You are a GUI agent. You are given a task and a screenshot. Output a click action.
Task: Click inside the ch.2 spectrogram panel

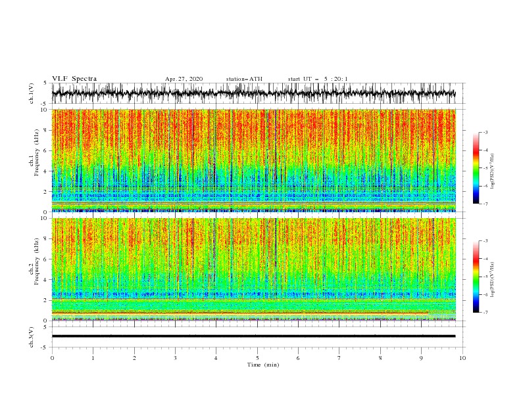tap(253, 269)
